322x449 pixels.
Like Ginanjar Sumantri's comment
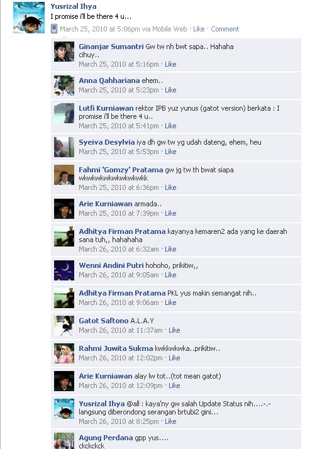point(170,64)
